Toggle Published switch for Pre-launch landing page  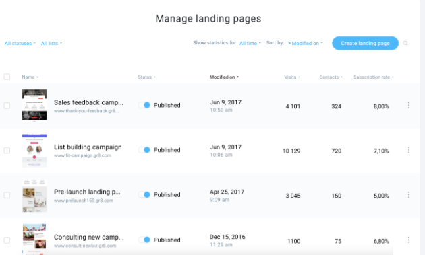144,194
